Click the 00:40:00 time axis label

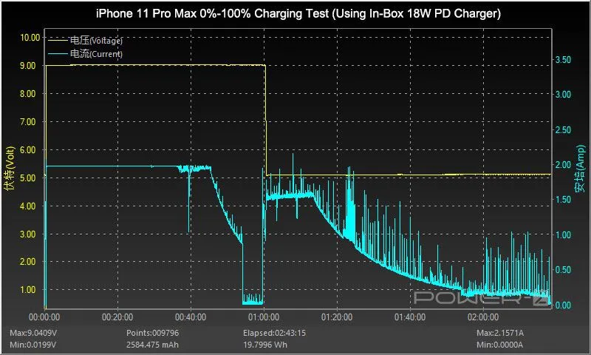(x=191, y=317)
